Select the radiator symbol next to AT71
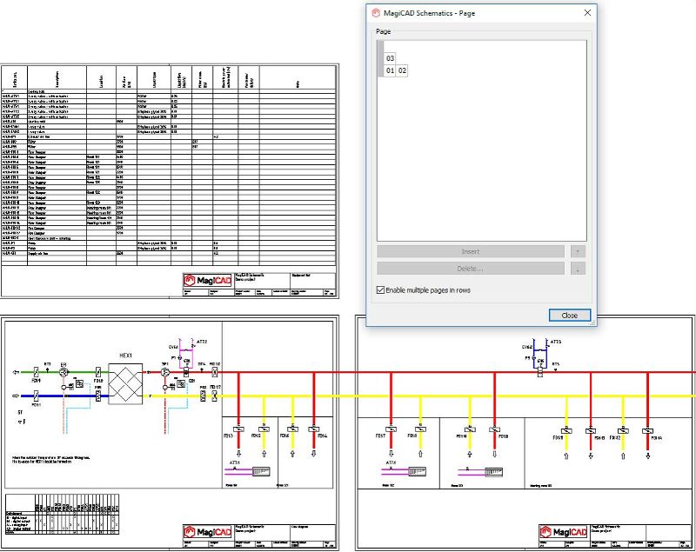 pyautogui.click(x=262, y=471)
